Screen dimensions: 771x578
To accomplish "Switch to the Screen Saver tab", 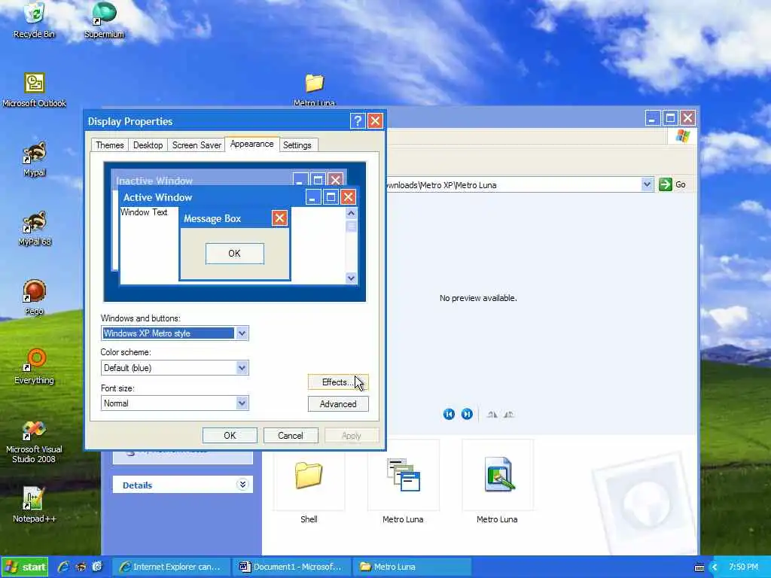I will click(197, 145).
